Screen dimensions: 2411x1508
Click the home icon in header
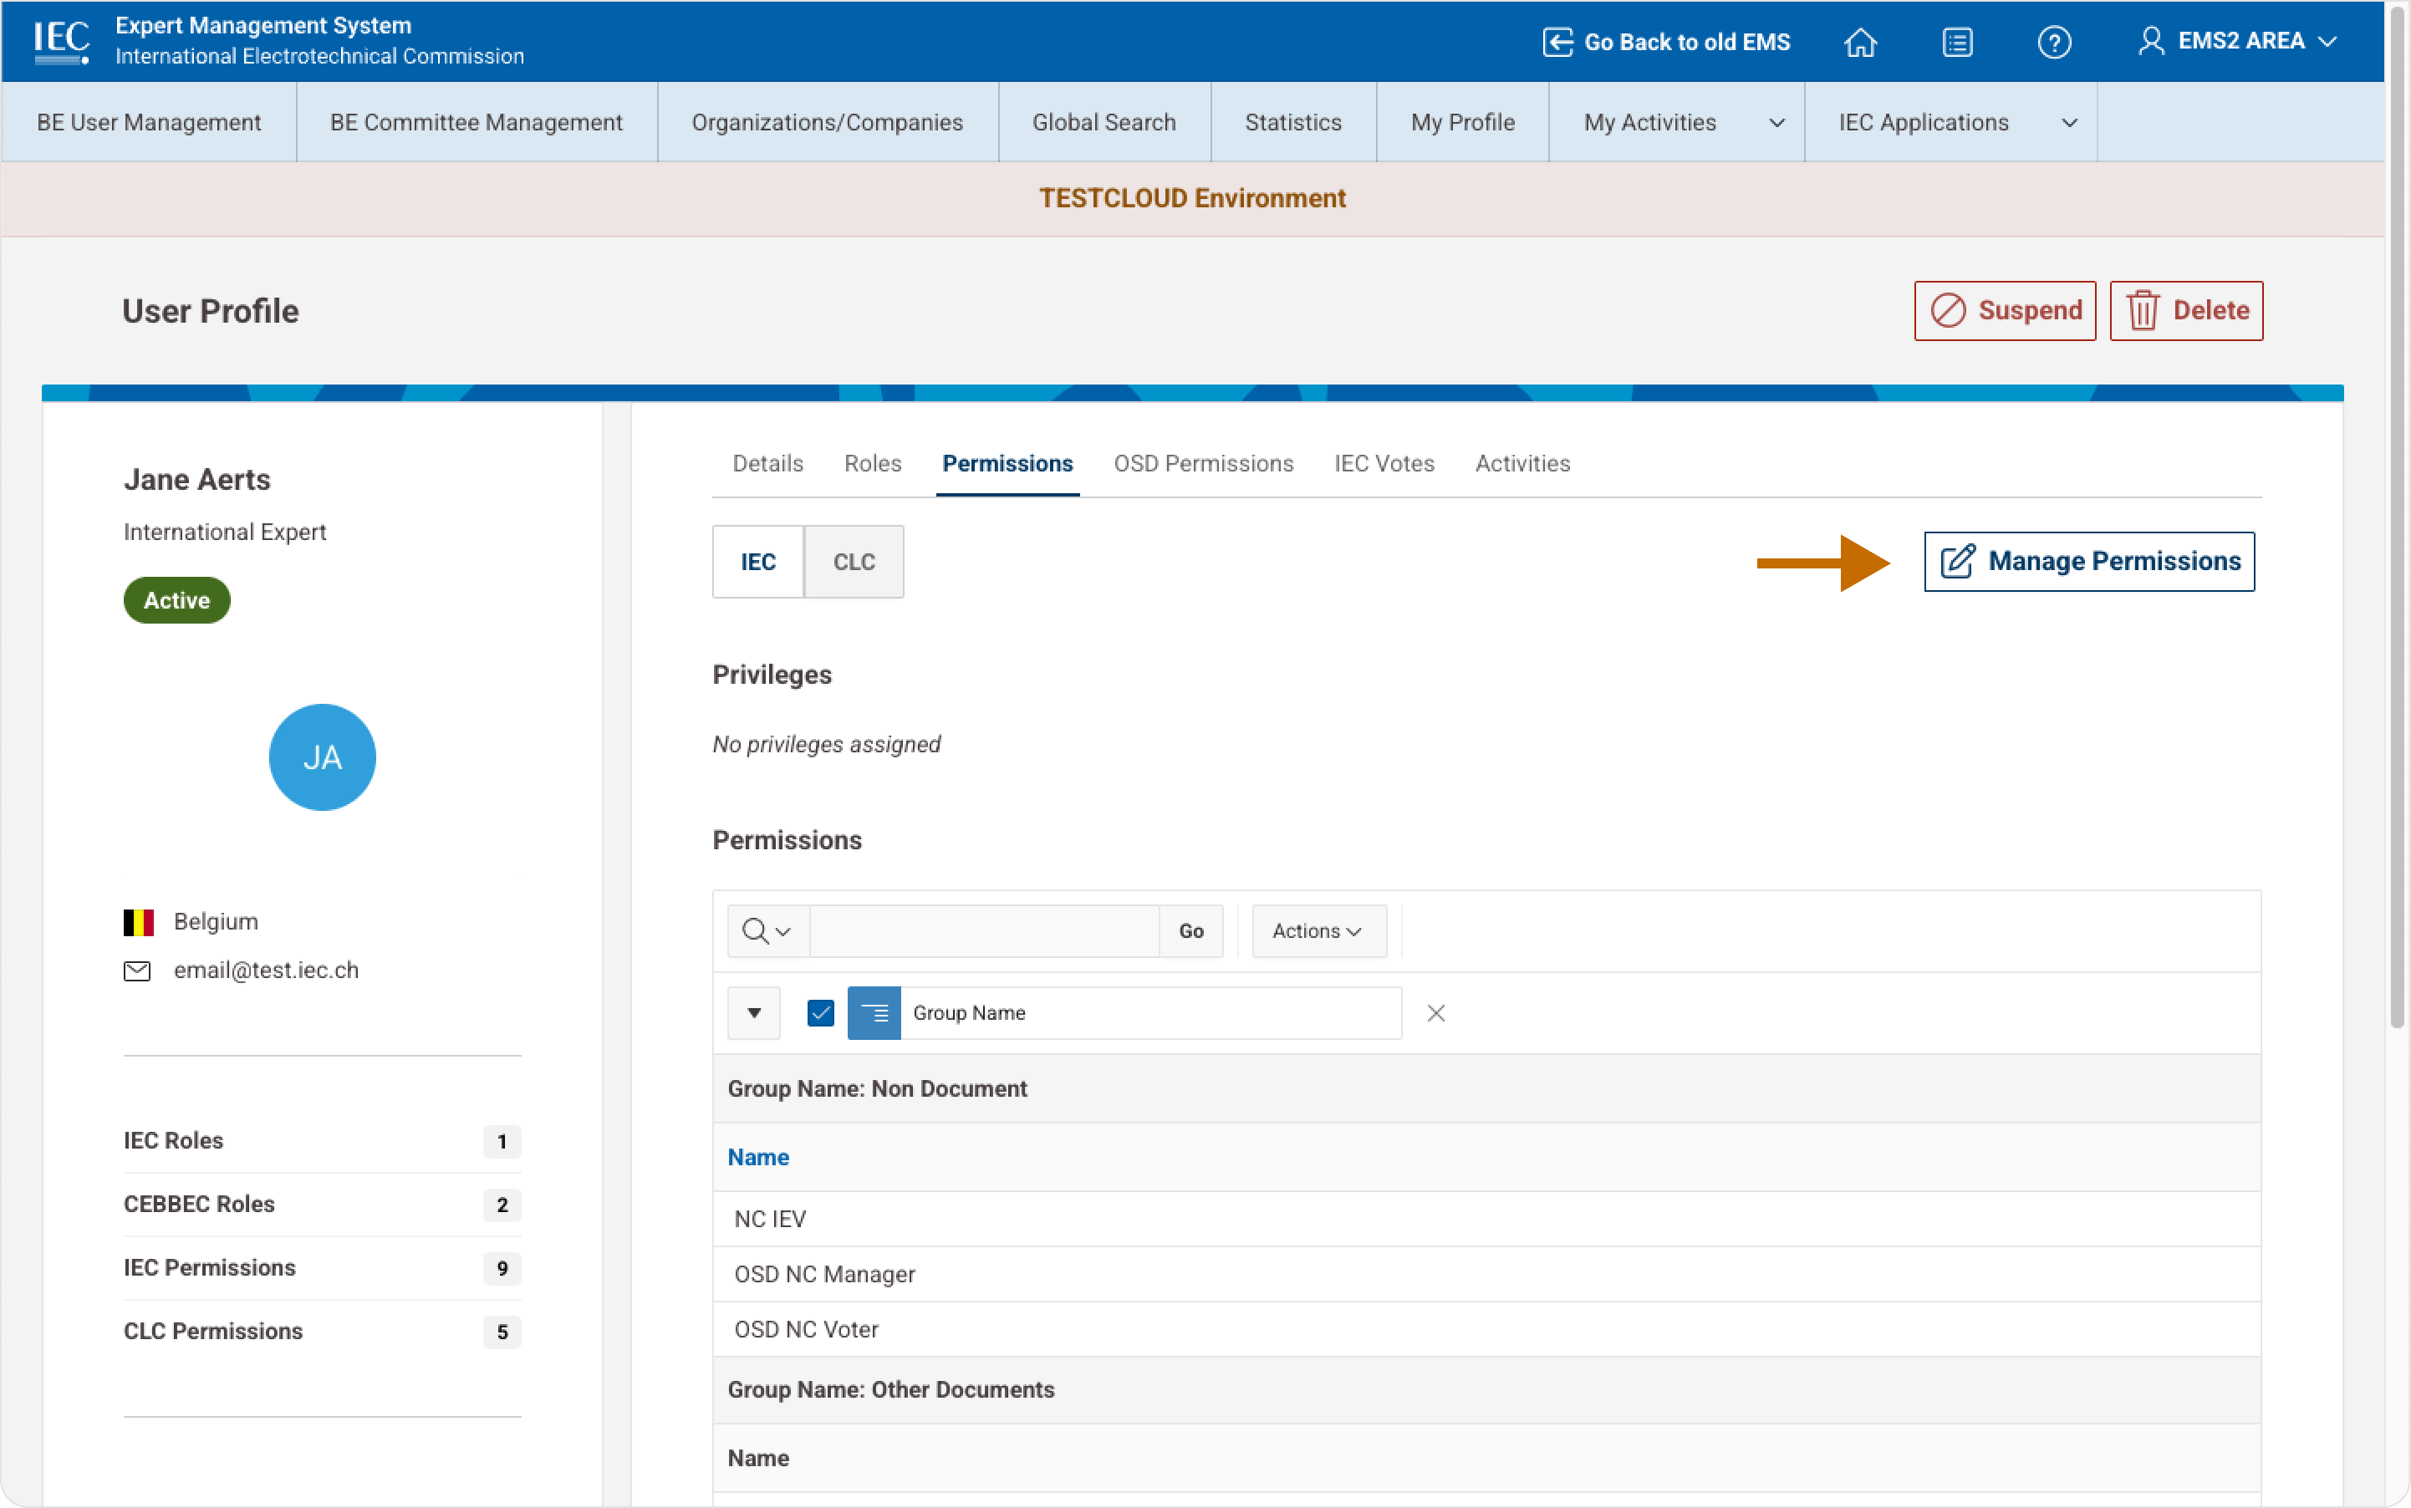1859,42
